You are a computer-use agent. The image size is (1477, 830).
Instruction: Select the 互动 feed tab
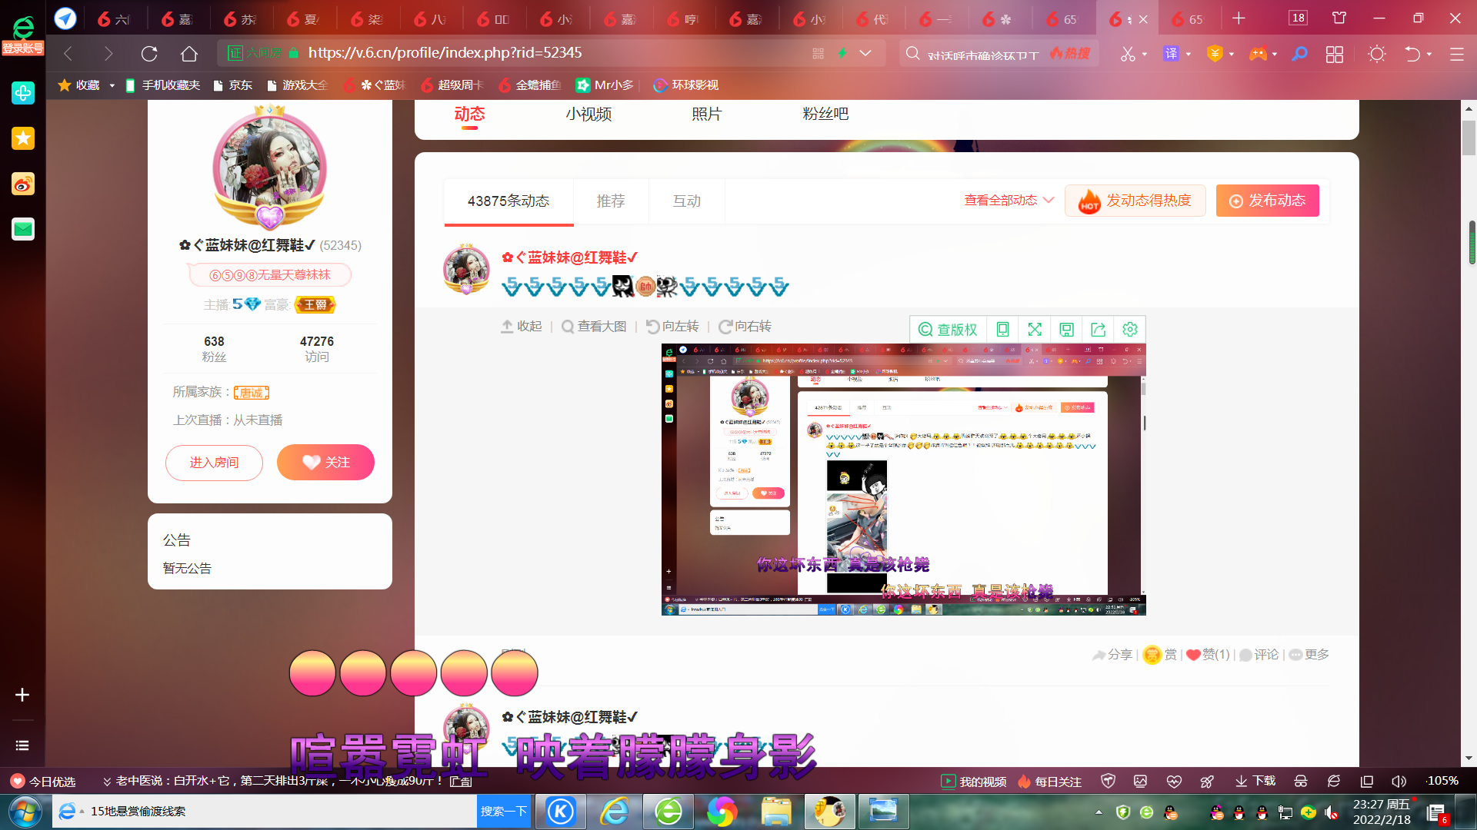point(687,201)
